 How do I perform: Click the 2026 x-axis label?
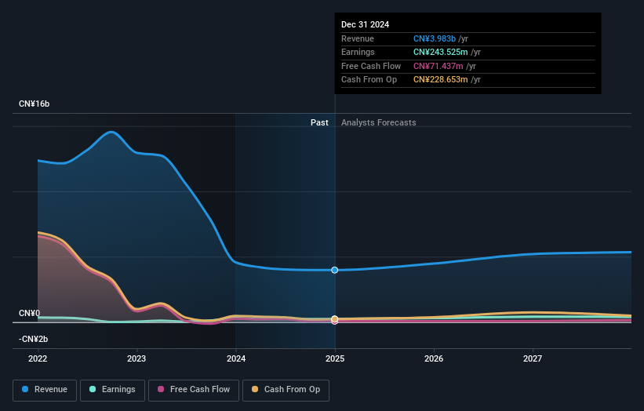point(434,358)
